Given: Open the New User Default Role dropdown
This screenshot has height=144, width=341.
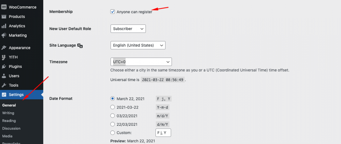Looking at the screenshot, I should [x=128, y=29].
